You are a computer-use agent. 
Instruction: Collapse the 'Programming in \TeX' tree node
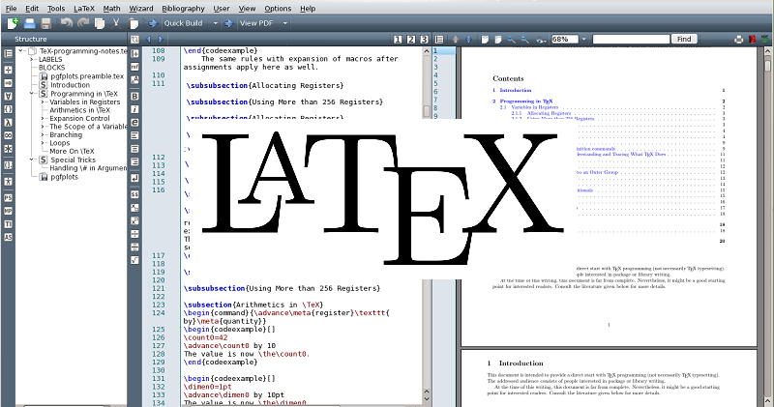pyautogui.click(x=33, y=94)
